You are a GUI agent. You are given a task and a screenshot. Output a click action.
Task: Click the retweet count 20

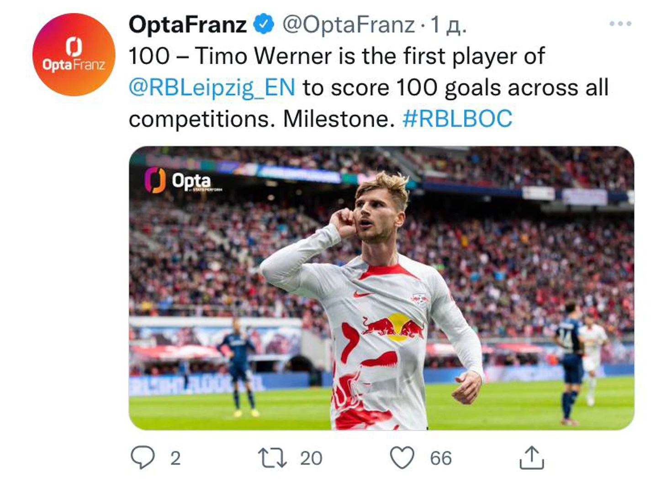click(x=311, y=458)
